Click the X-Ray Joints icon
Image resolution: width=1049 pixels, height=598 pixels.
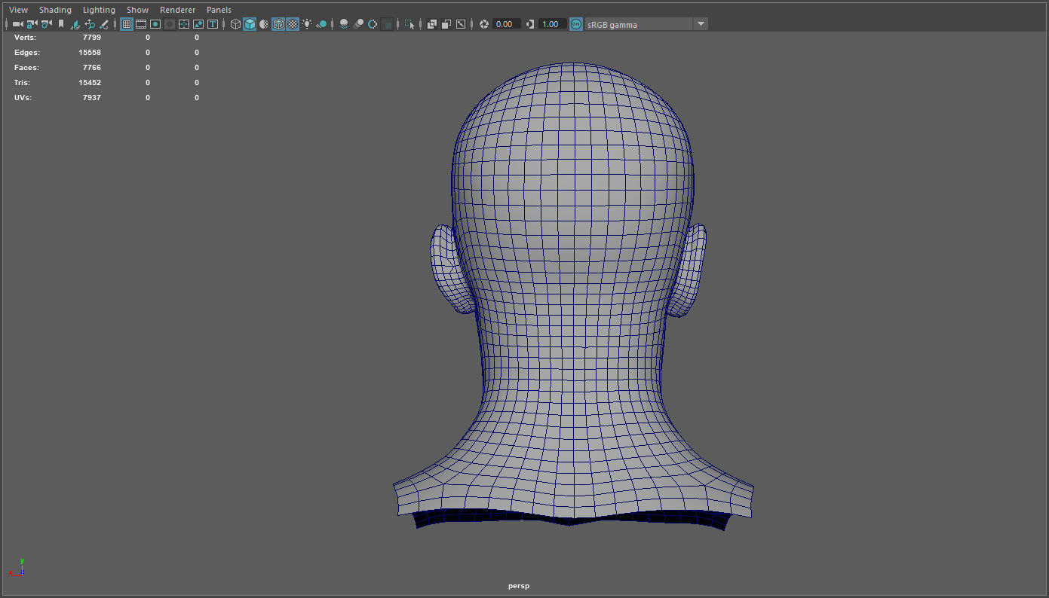[x=460, y=24]
